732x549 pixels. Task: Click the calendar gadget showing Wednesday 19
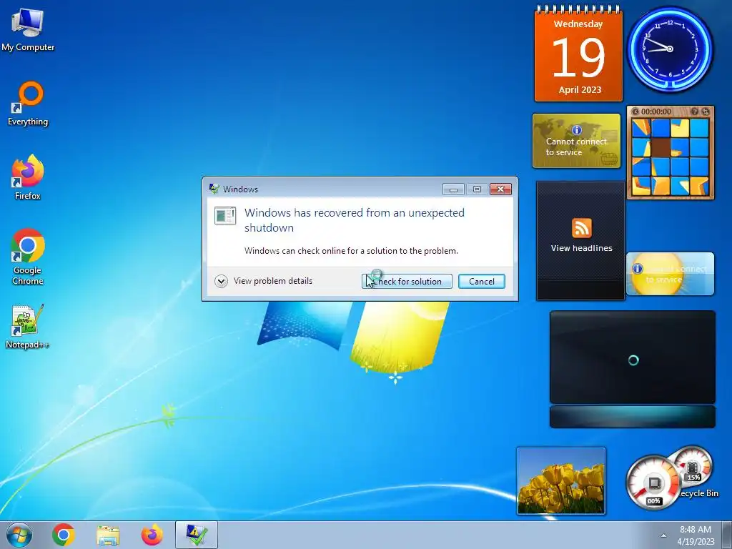point(578,54)
